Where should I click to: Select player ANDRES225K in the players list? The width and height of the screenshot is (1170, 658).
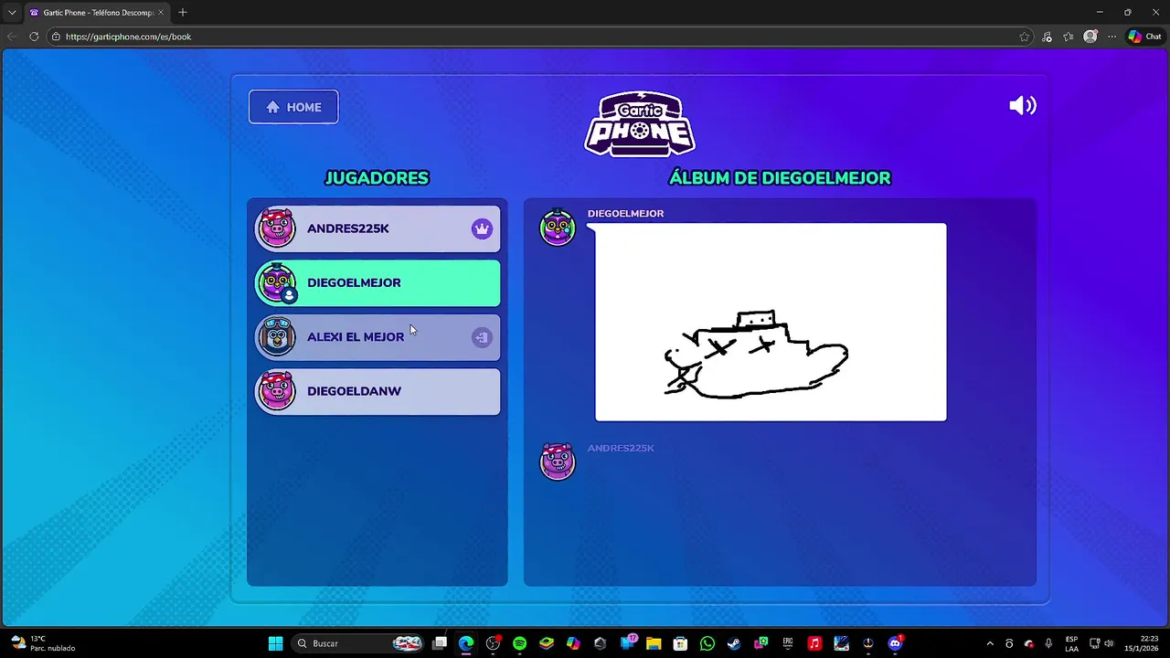[378, 228]
